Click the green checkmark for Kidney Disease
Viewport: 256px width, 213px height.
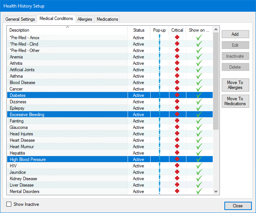point(199,179)
